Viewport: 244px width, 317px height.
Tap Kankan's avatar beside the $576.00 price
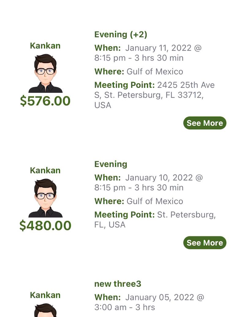[x=45, y=73]
